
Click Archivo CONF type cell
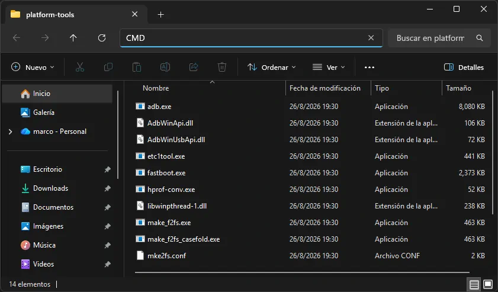(397, 255)
